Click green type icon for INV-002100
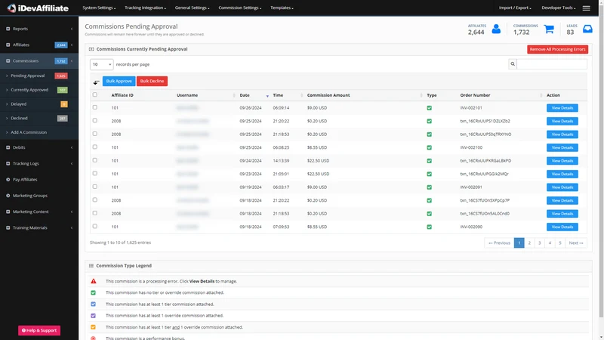The width and height of the screenshot is (604, 340). pyautogui.click(x=429, y=147)
